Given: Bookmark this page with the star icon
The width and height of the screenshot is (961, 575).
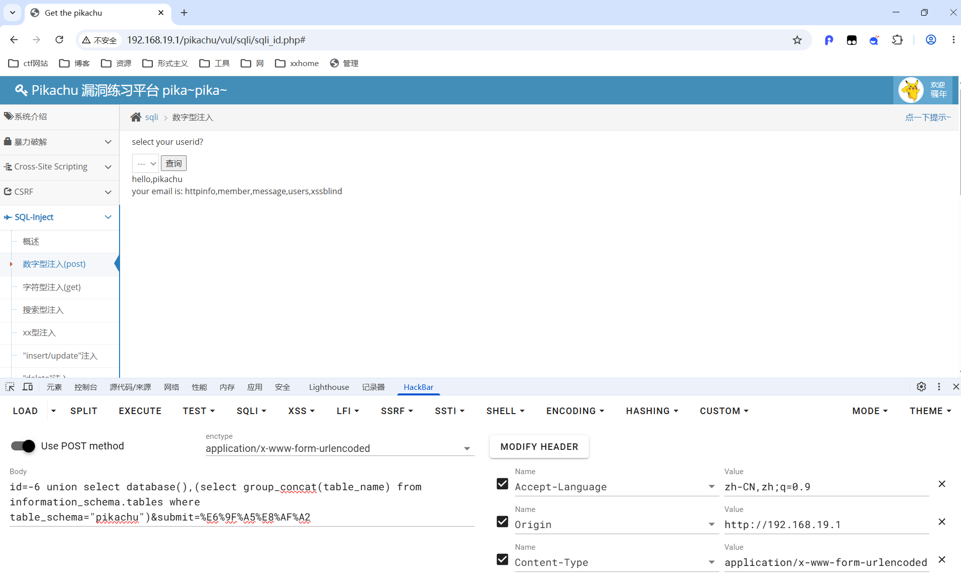Looking at the screenshot, I should [x=797, y=40].
